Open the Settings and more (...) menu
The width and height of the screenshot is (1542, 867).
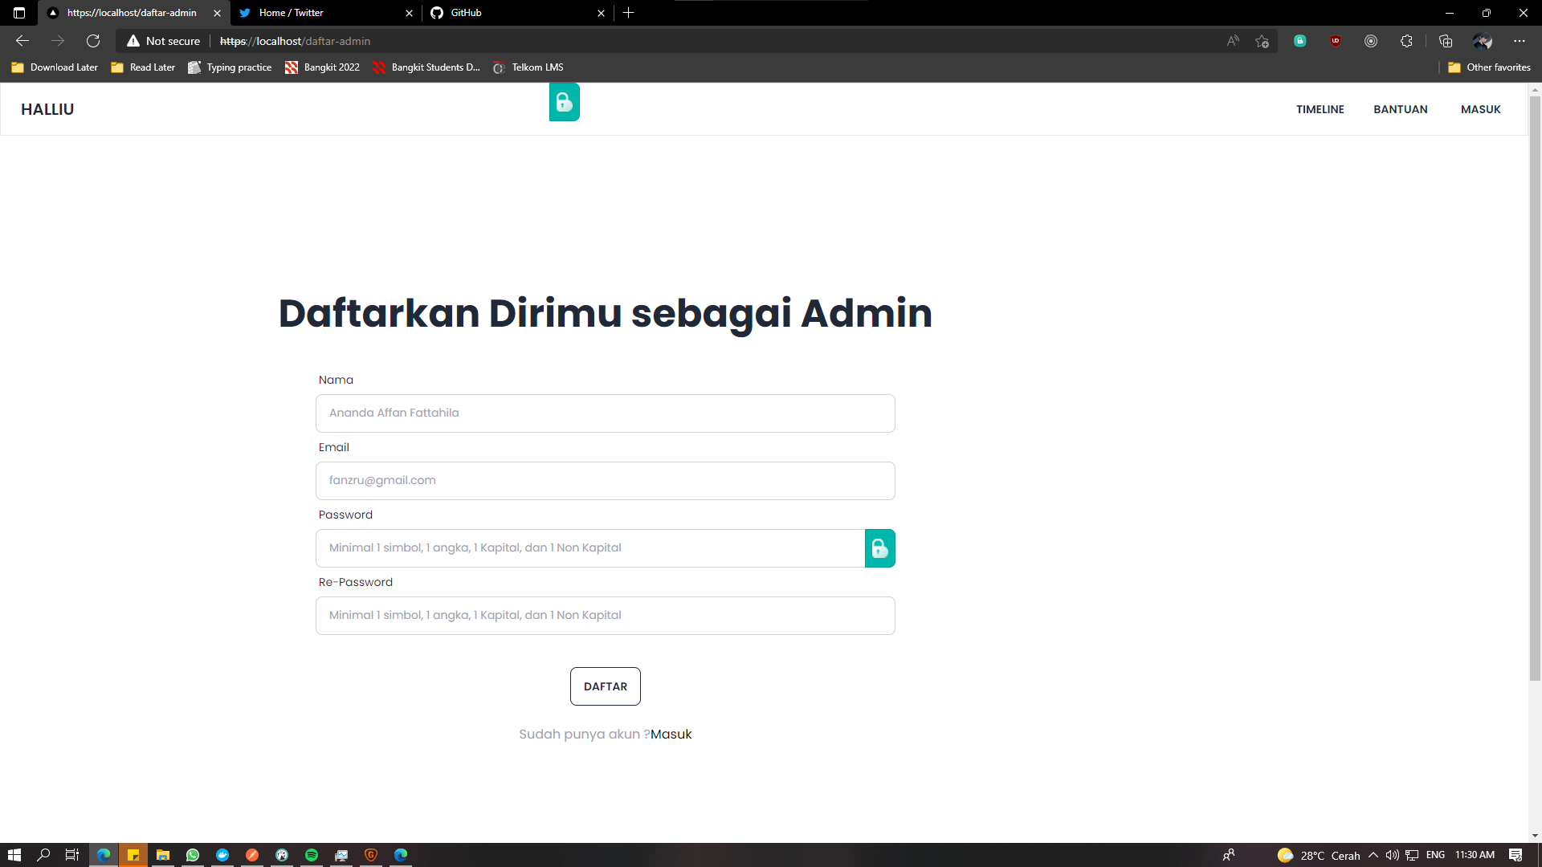1519,40
